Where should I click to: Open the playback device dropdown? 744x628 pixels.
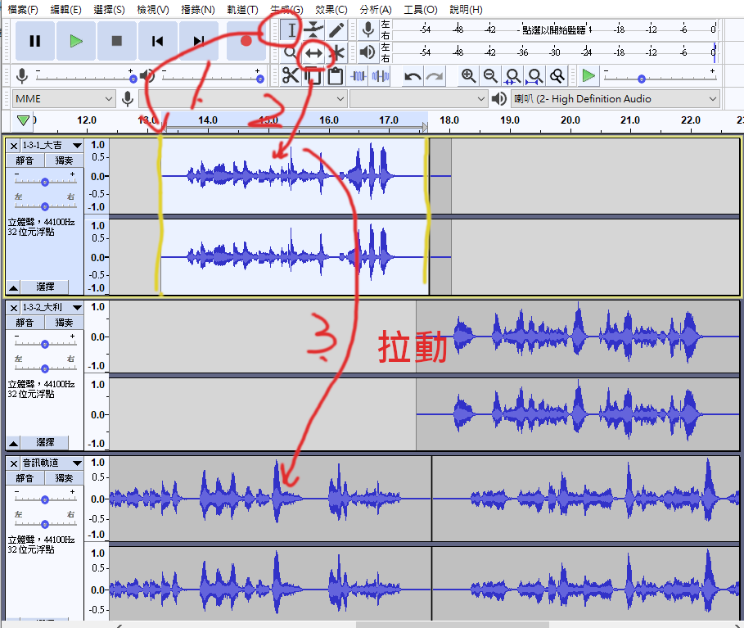point(615,99)
